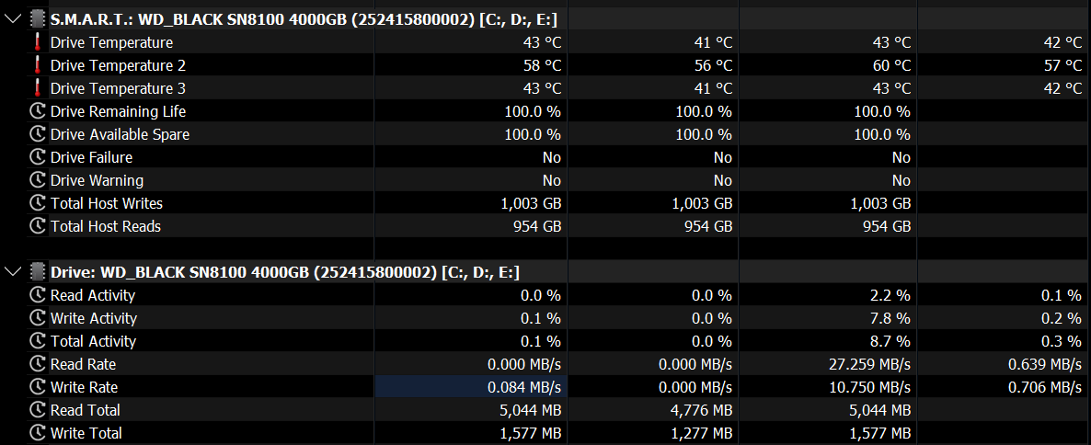
Task: Click the clock icon beside Read Activity
Action: 38,295
